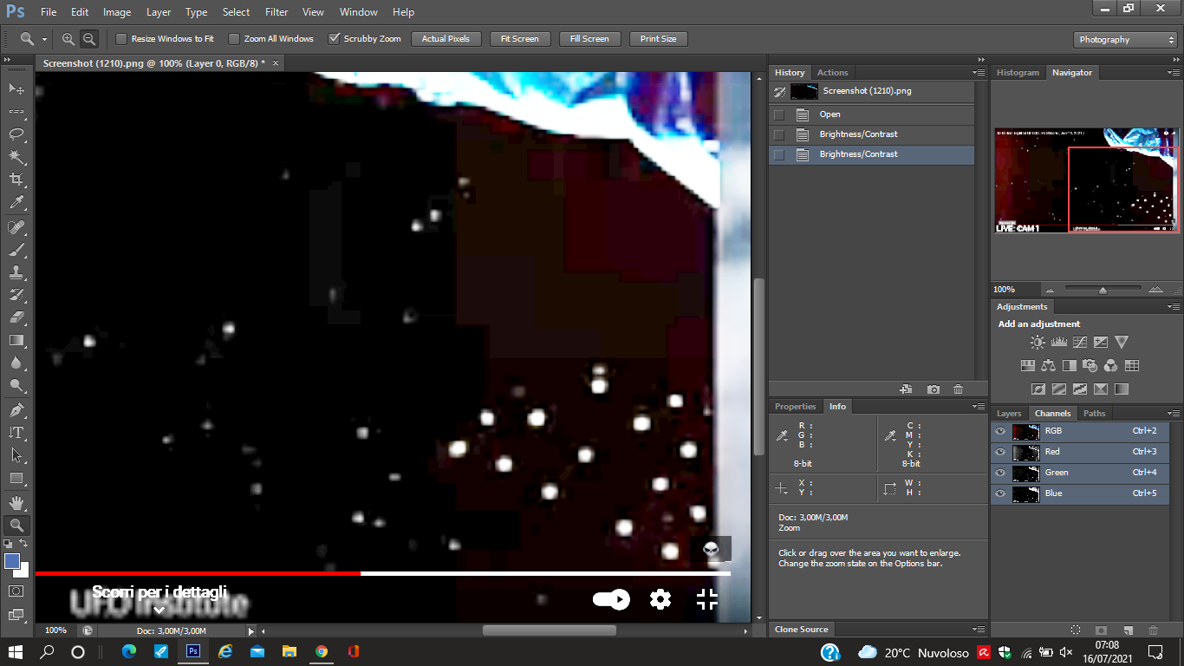Click the zoom out magnifier icon
Viewport: 1184px width, 666px height.
(x=89, y=39)
